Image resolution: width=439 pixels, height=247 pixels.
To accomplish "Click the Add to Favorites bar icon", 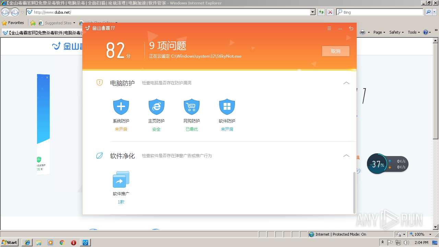I will (33, 23).
